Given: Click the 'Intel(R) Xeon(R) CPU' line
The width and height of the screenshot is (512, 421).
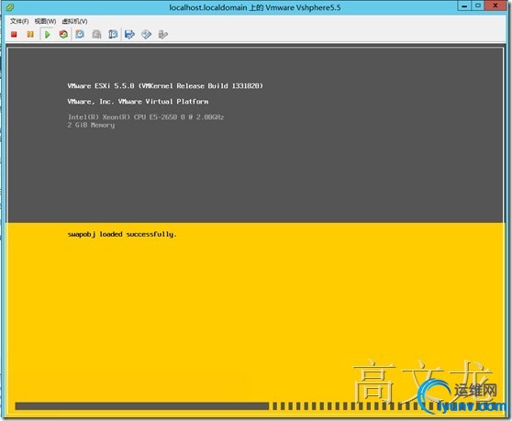Looking at the screenshot, I should (x=146, y=116).
